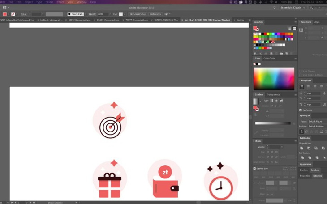Image resolution: width=327 pixels, height=204 pixels.
Task: Open the stroke Weight dropdown
Action: pos(281,147)
